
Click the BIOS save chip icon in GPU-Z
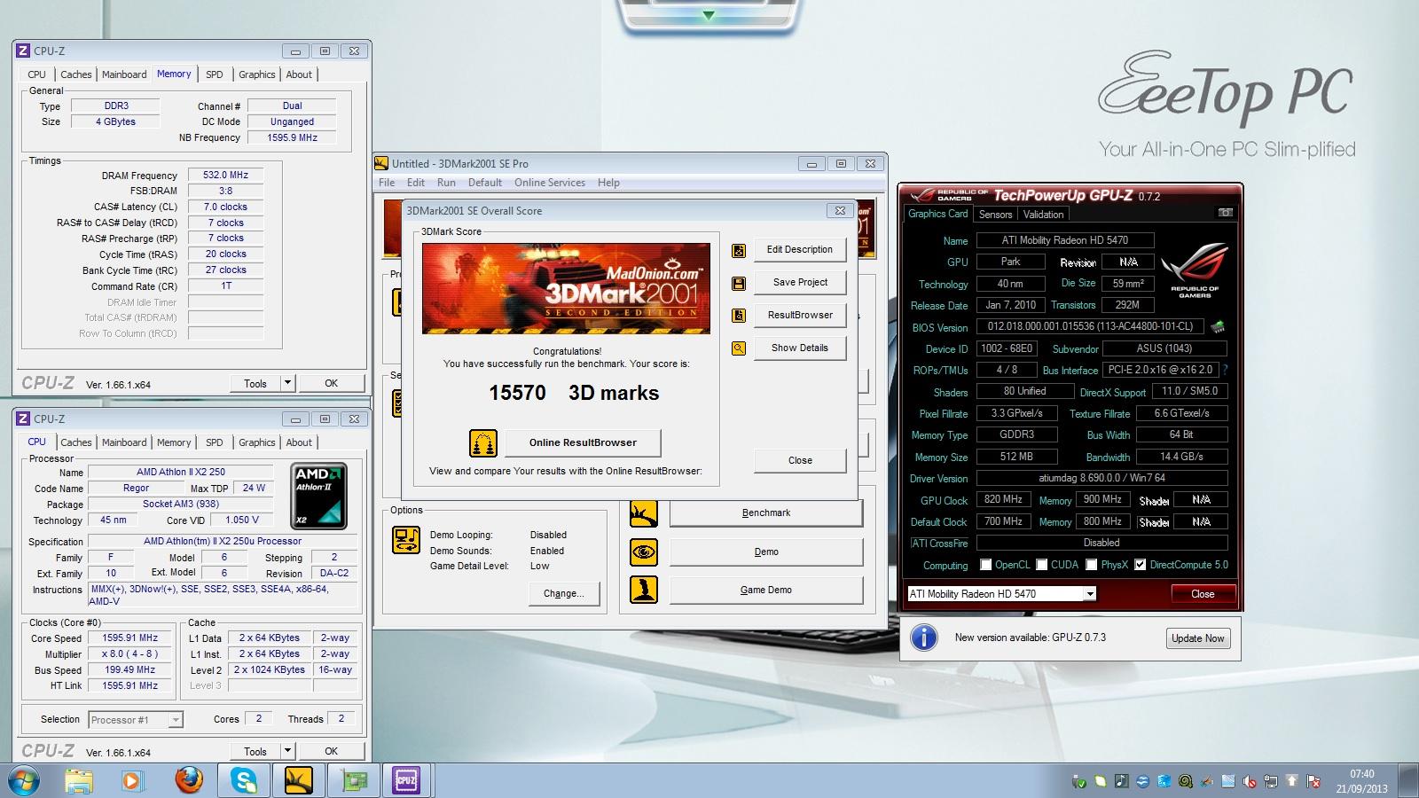[1218, 326]
